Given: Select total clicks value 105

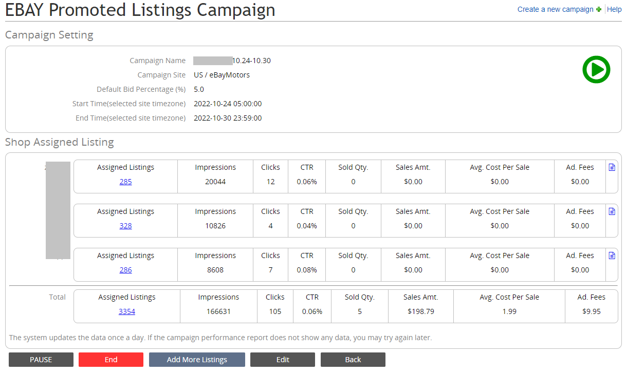Looking at the screenshot, I should point(275,311).
